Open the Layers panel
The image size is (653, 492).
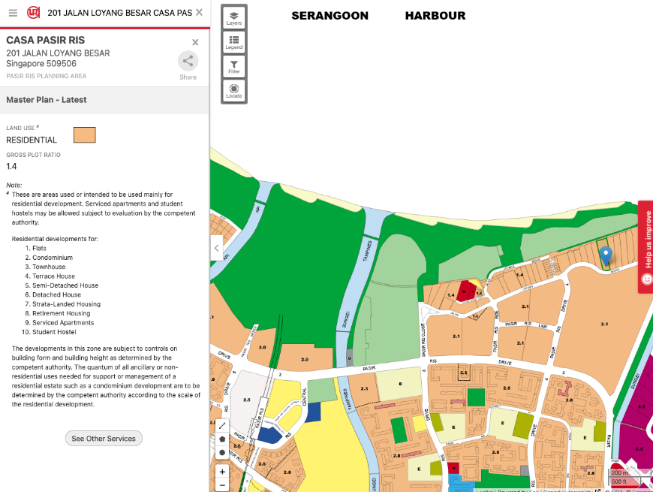click(234, 18)
